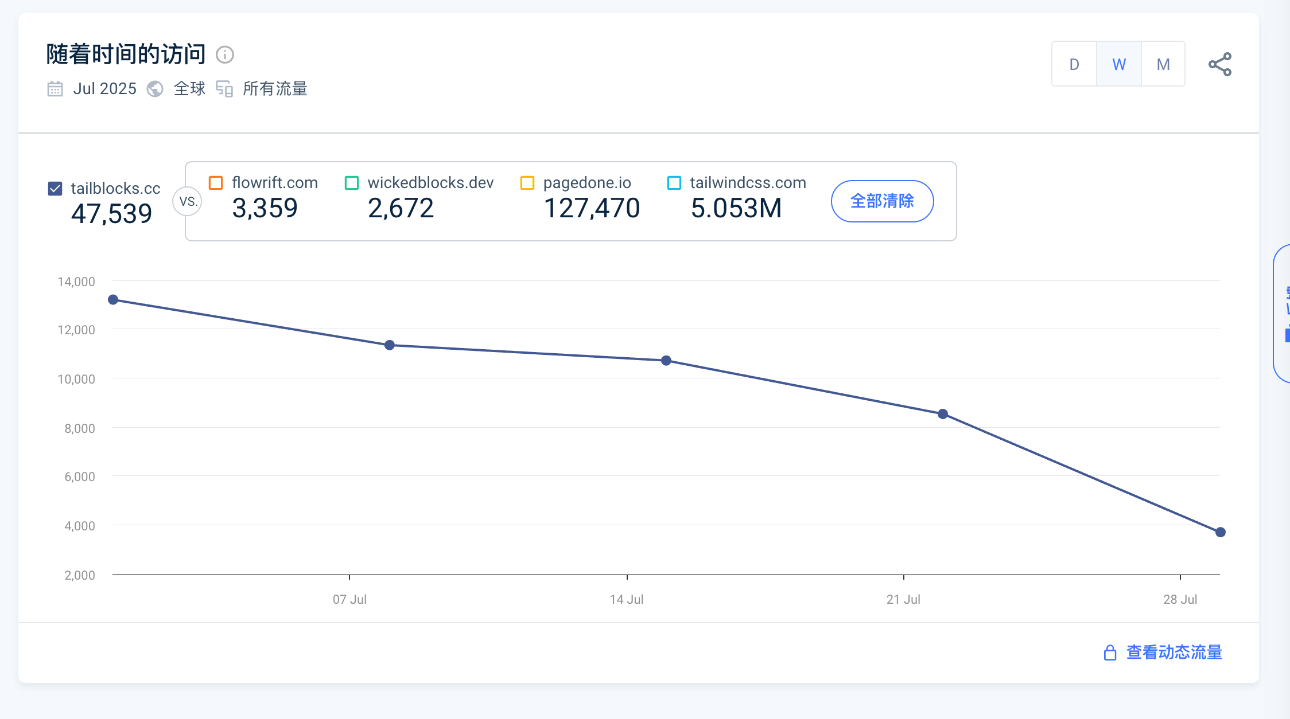Enable the tailwindcss.com checkbox
The image size is (1290, 719).
click(x=674, y=183)
